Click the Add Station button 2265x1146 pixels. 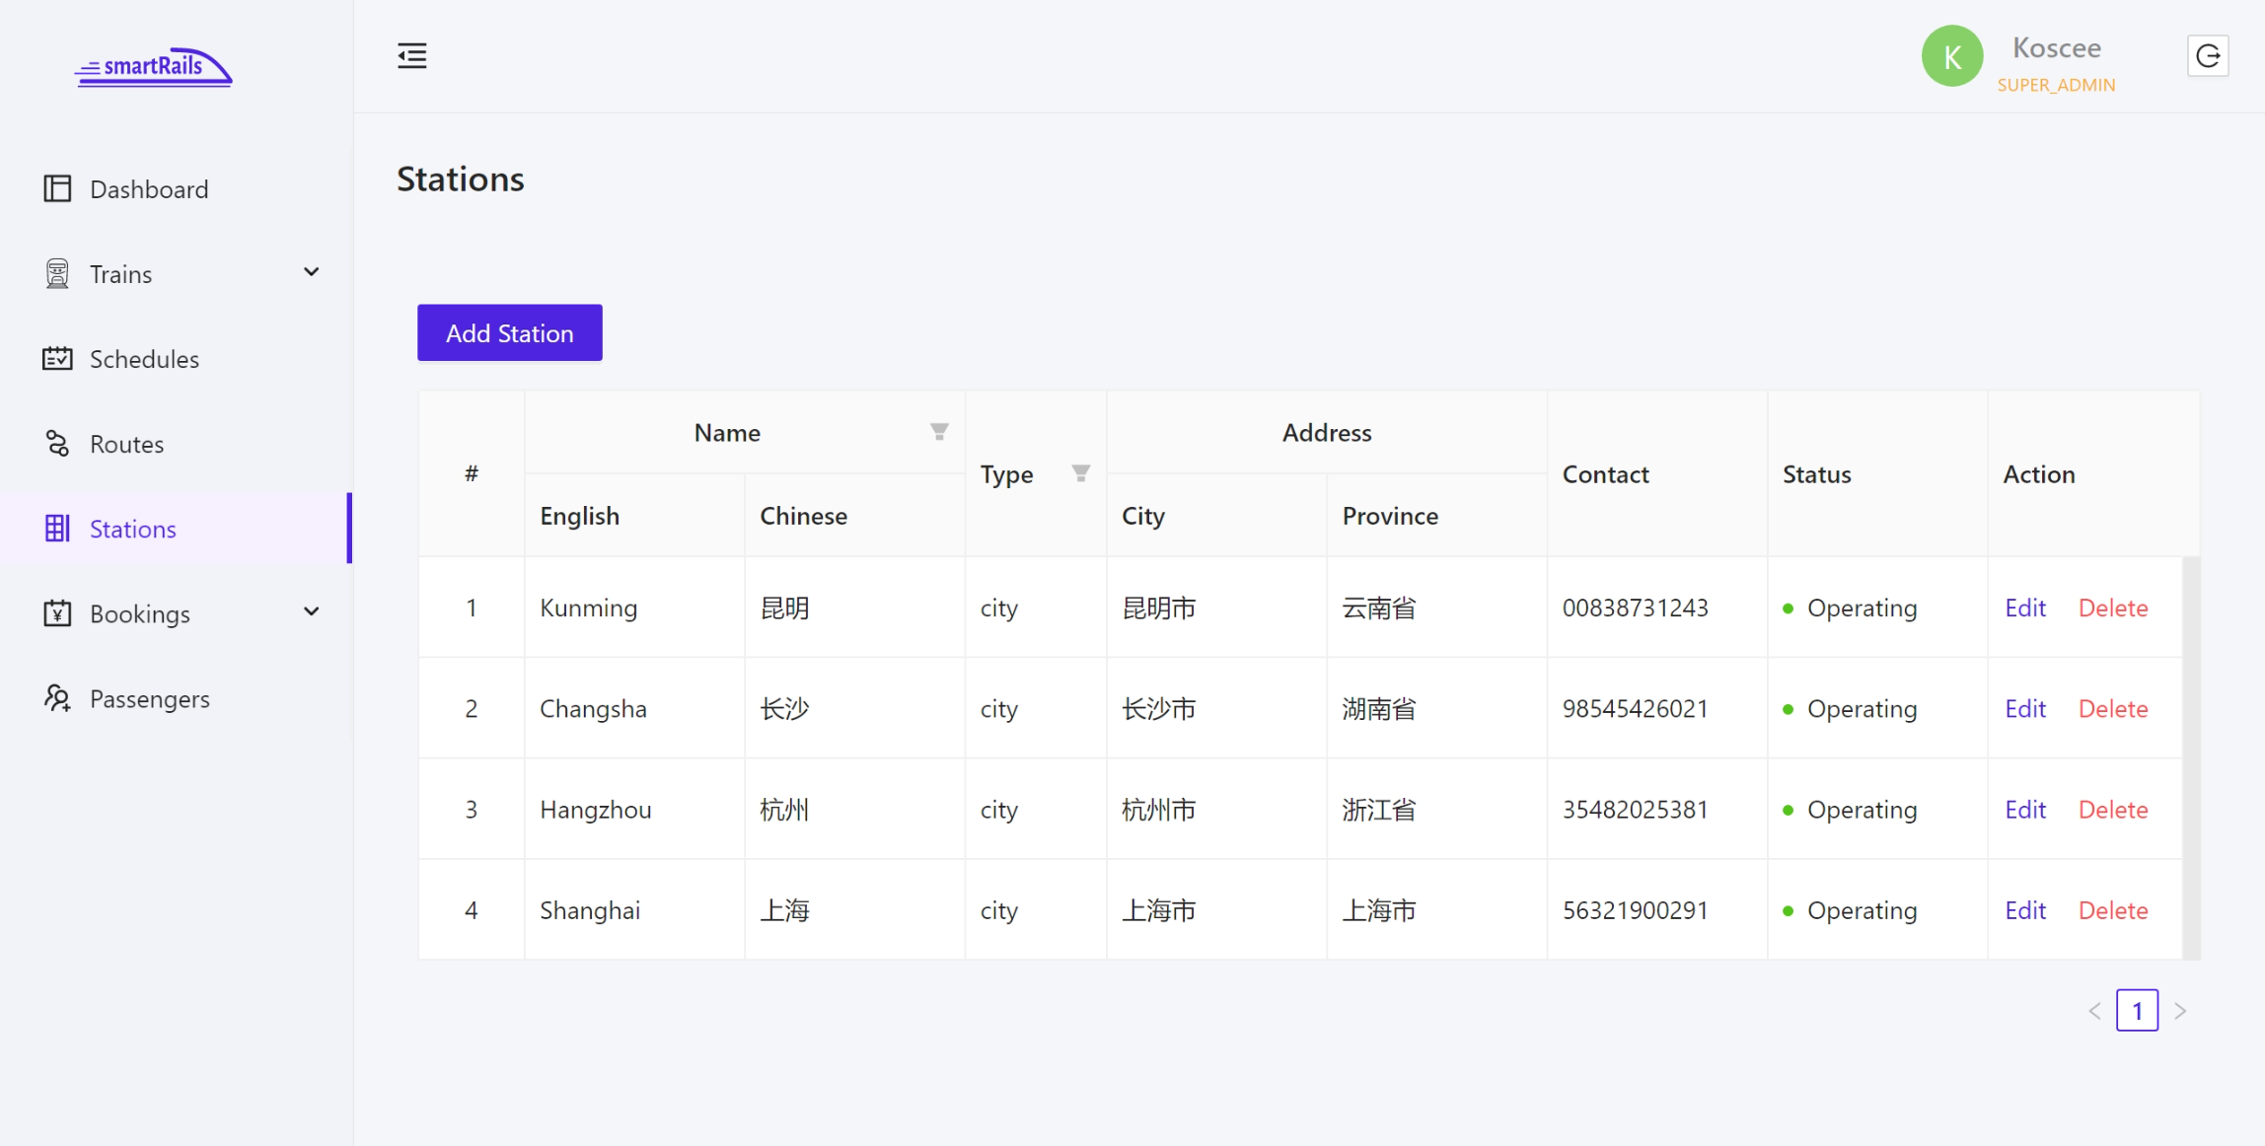point(509,332)
